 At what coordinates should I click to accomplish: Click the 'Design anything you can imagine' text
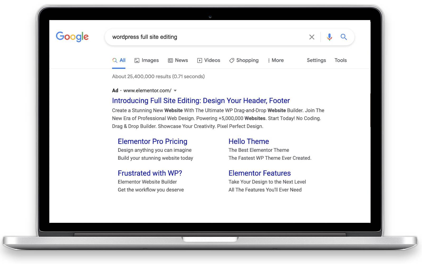pyautogui.click(x=155, y=150)
